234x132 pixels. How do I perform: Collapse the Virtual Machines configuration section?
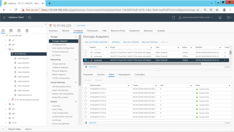(76, 82)
